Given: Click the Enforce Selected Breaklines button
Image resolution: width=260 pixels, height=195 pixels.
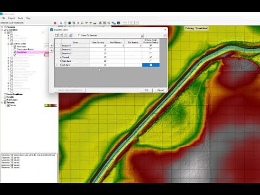Looking at the screenshot, I should click(70, 90).
